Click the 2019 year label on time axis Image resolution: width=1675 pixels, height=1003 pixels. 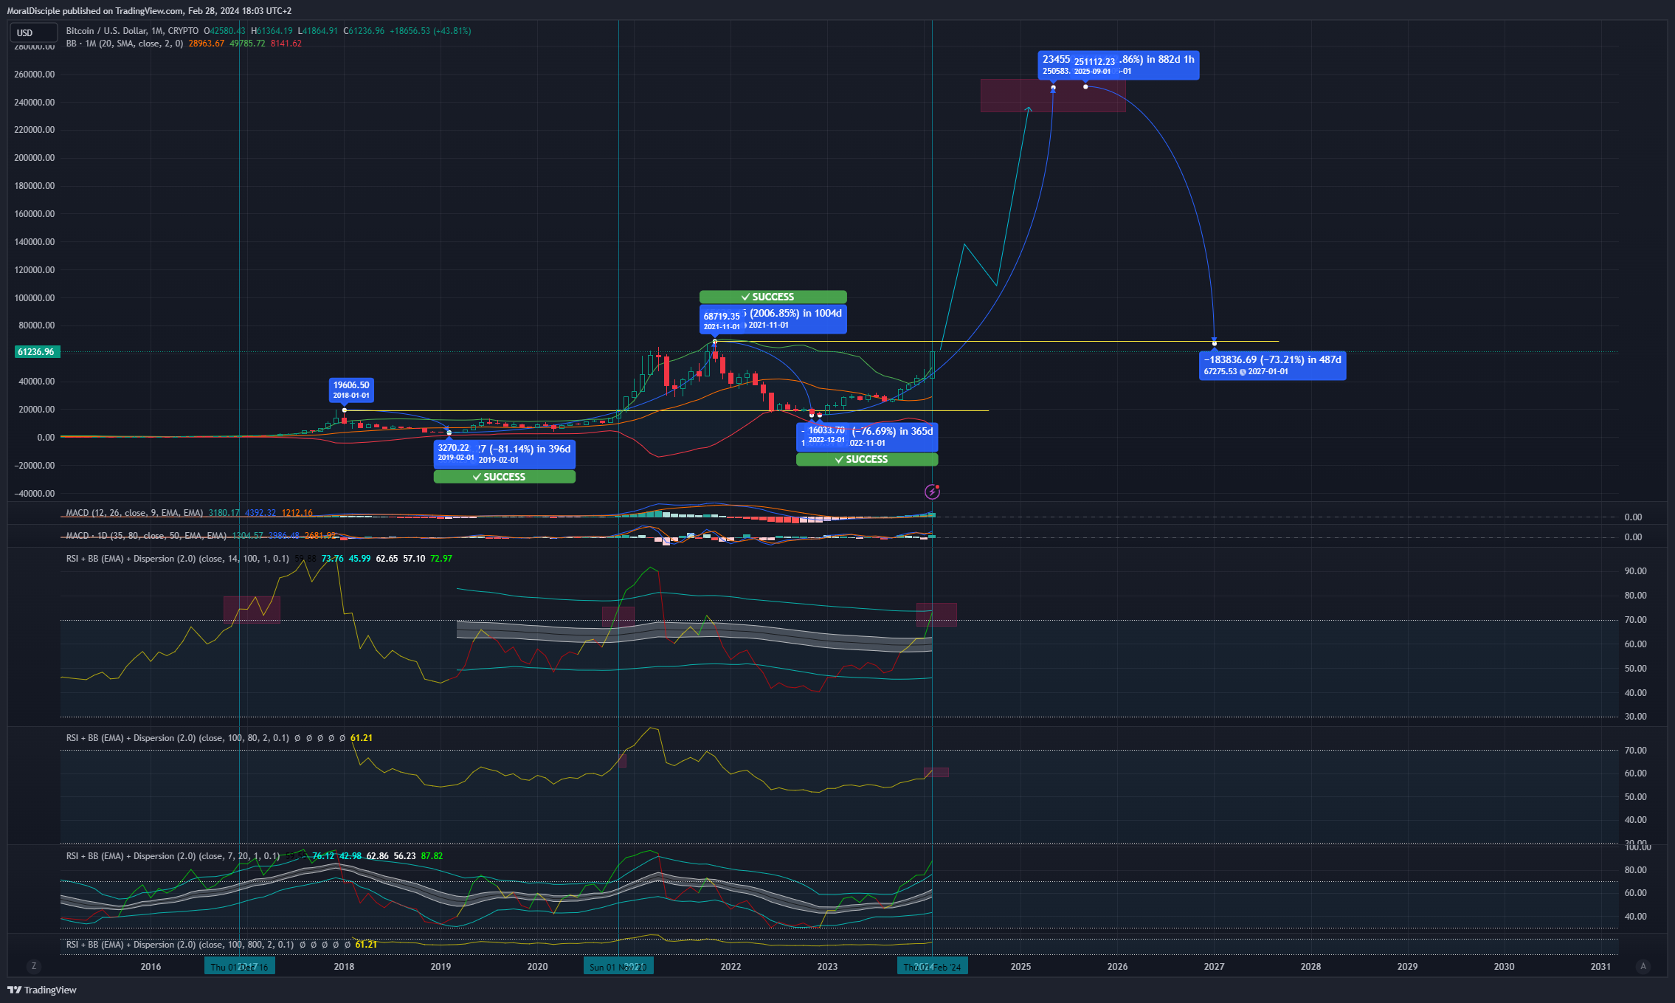pos(441,966)
